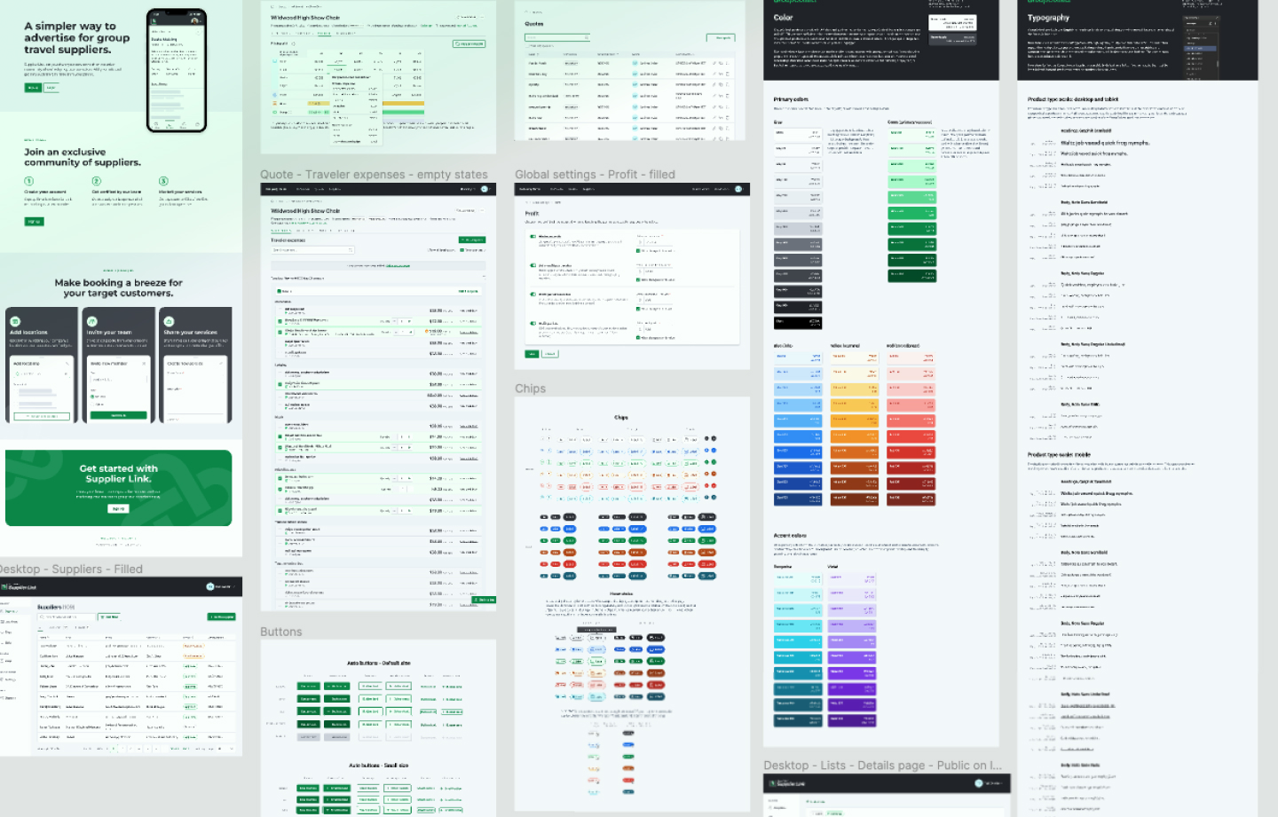This screenshot has height=817, width=1278.
Task: Select the frame label Global settings - Profit - filled
Action: point(595,175)
